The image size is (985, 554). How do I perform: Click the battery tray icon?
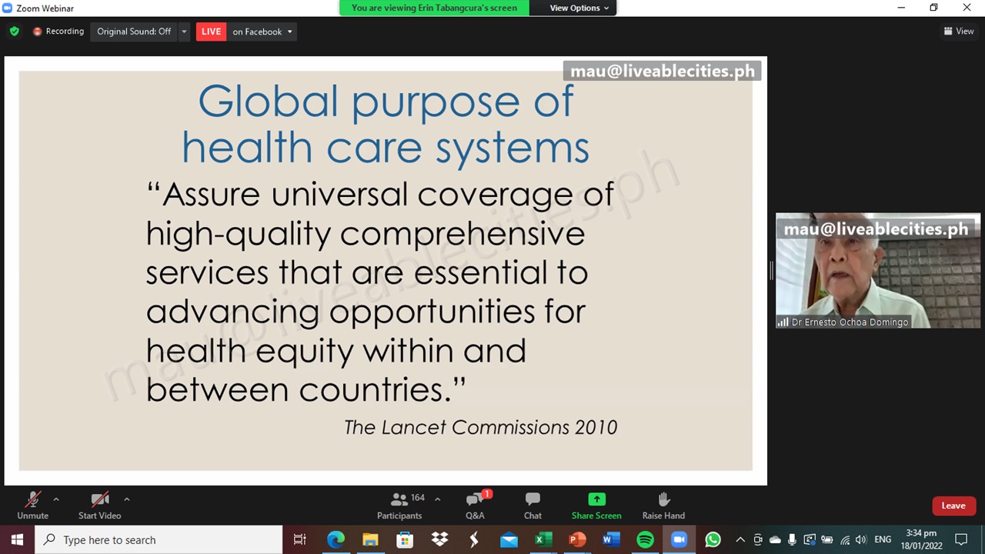827,539
